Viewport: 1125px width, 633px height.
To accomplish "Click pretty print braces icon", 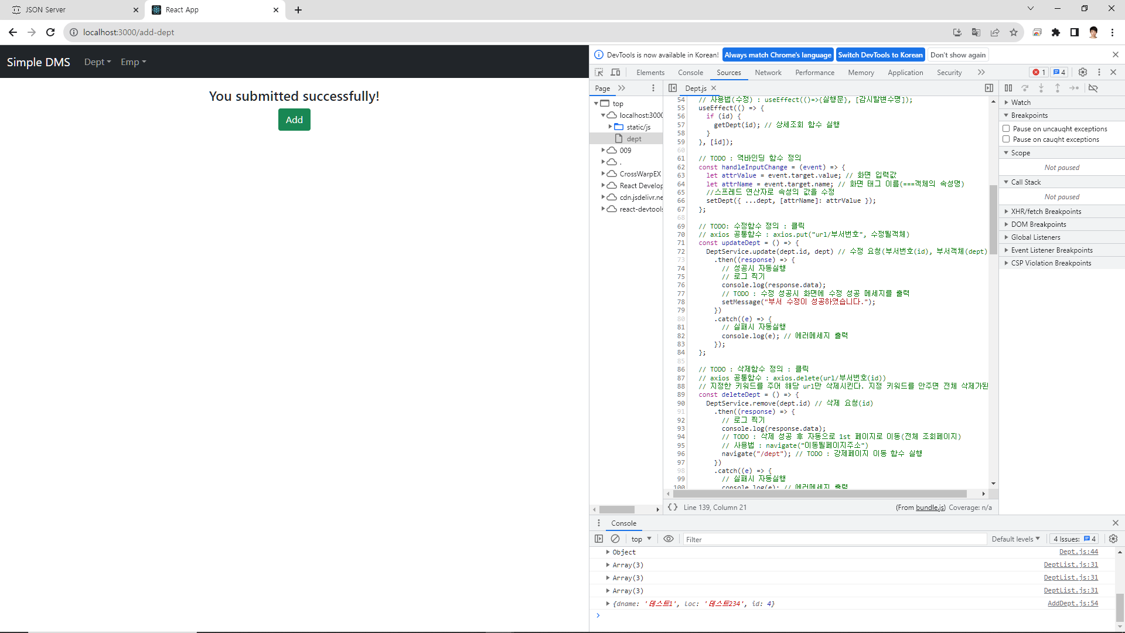I will click(673, 507).
